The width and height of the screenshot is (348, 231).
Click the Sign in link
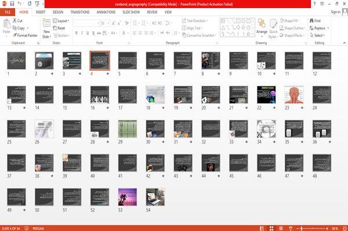335,12
